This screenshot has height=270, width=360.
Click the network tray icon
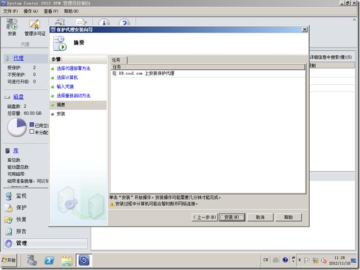pos(315,261)
